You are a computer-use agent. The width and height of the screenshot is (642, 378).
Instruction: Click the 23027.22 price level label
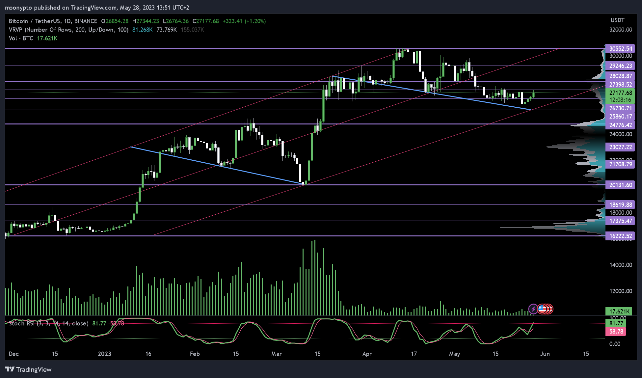pyautogui.click(x=620, y=147)
